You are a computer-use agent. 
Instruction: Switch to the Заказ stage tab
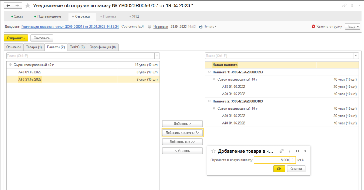tap(17, 16)
